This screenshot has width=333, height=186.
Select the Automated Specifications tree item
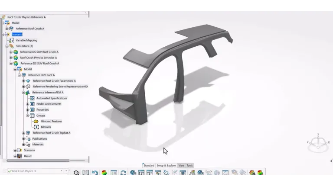(x=52, y=98)
